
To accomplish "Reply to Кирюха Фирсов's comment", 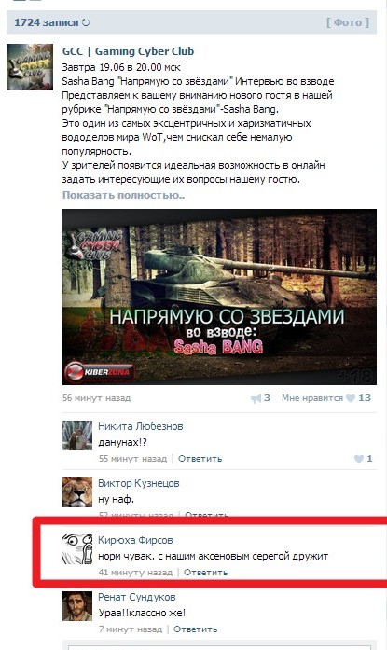I will (x=205, y=573).
